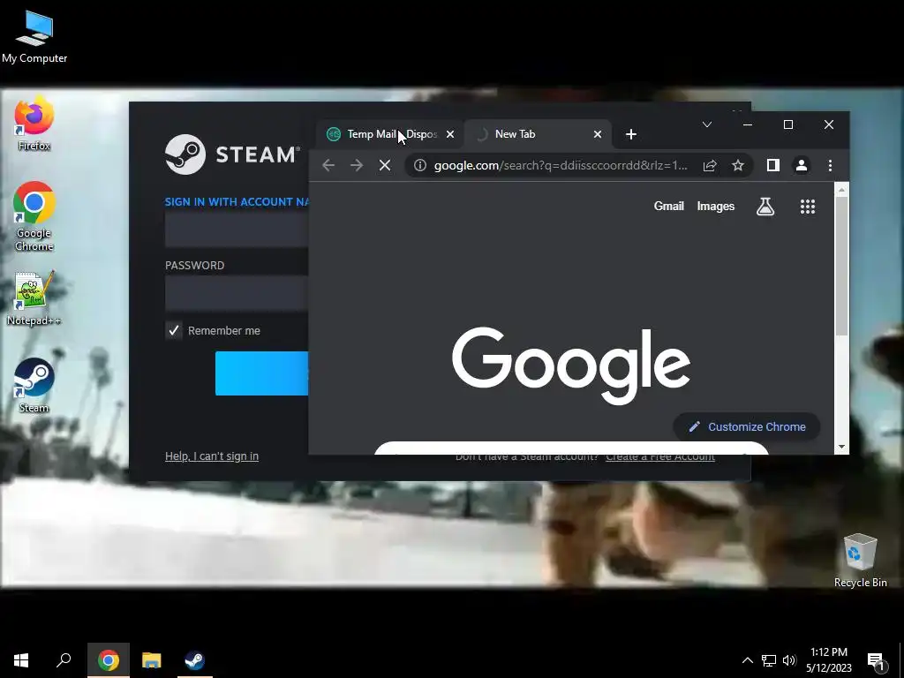Share this page icon in address bar
The width and height of the screenshot is (904, 678).
coord(710,165)
